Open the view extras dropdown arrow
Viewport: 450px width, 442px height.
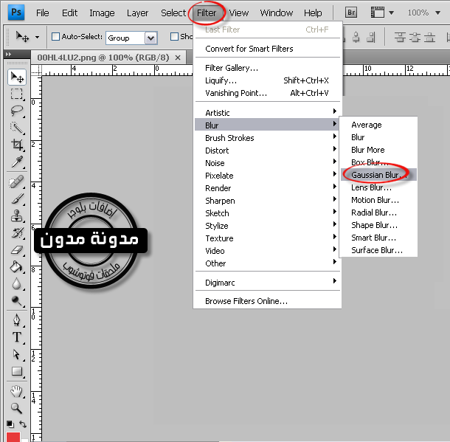tap(391, 13)
